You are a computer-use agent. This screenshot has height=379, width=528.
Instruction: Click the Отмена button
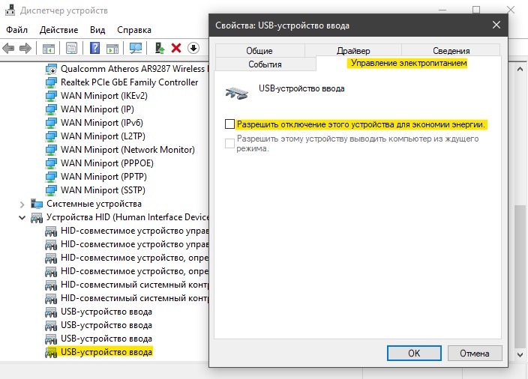click(x=475, y=353)
